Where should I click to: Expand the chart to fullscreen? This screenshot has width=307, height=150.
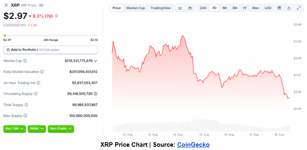click(x=298, y=8)
